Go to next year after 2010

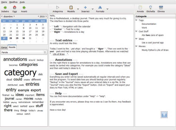coord(46,16)
